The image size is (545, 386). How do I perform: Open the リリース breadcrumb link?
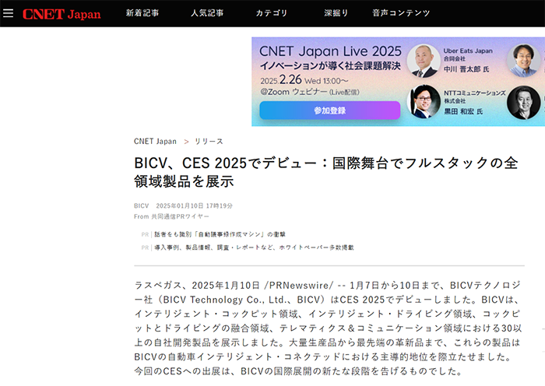tap(209, 142)
